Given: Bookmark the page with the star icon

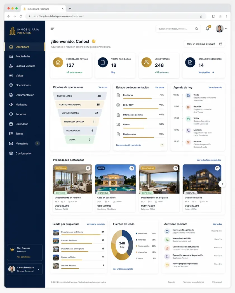Looking at the screenshot, I should (201, 16).
